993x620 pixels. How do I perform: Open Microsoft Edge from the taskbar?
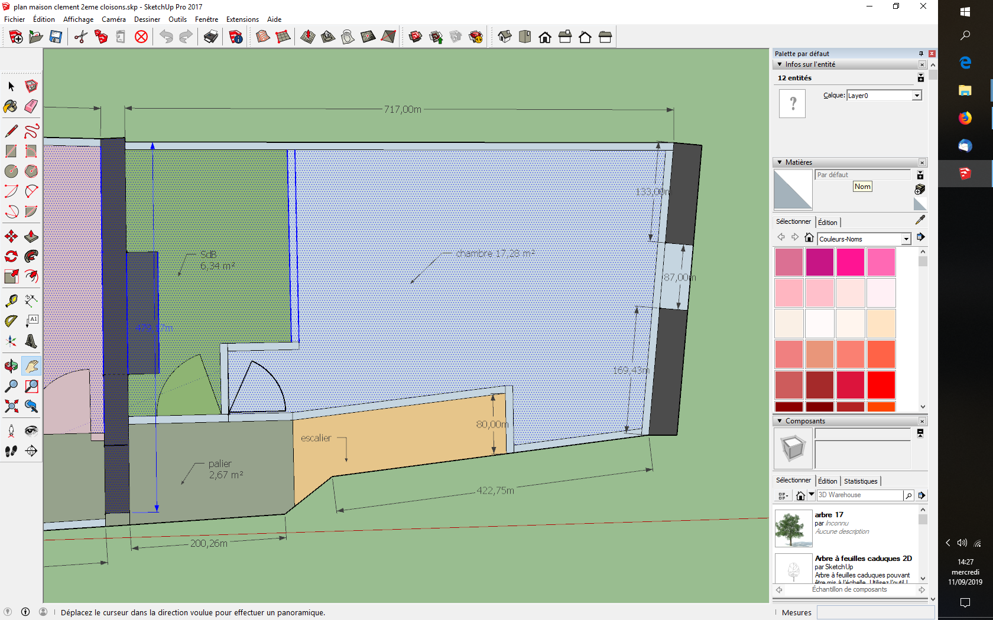pos(965,63)
